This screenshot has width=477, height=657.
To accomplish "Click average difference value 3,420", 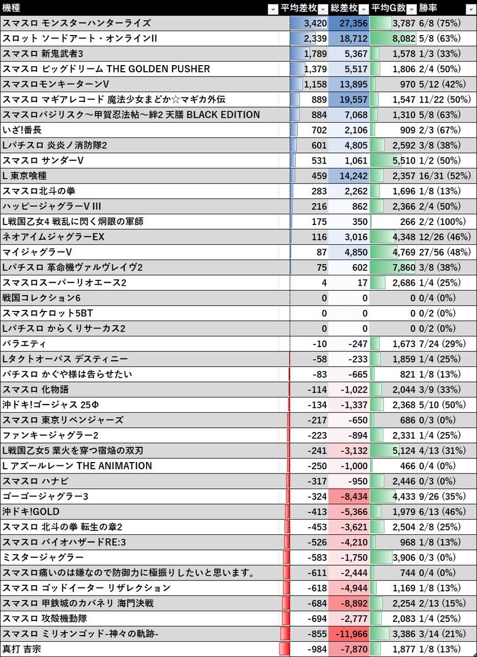I will click(x=309, y=23).
